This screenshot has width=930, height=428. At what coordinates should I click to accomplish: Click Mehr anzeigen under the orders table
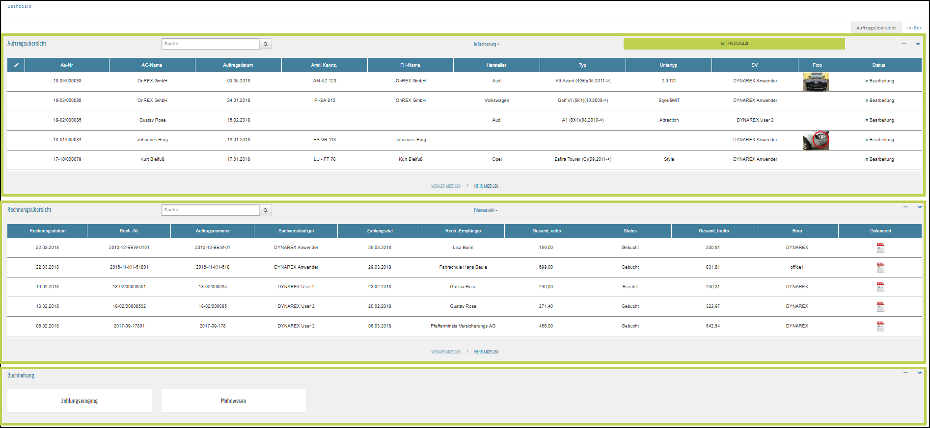click(486, 186)
